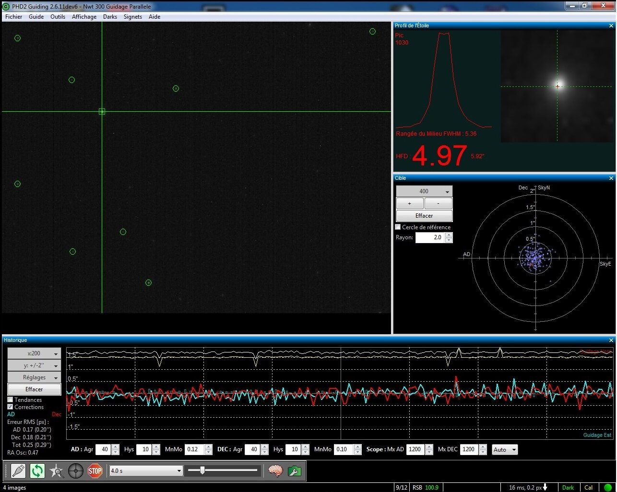Open the Outils menu

(x=58, y=17)
